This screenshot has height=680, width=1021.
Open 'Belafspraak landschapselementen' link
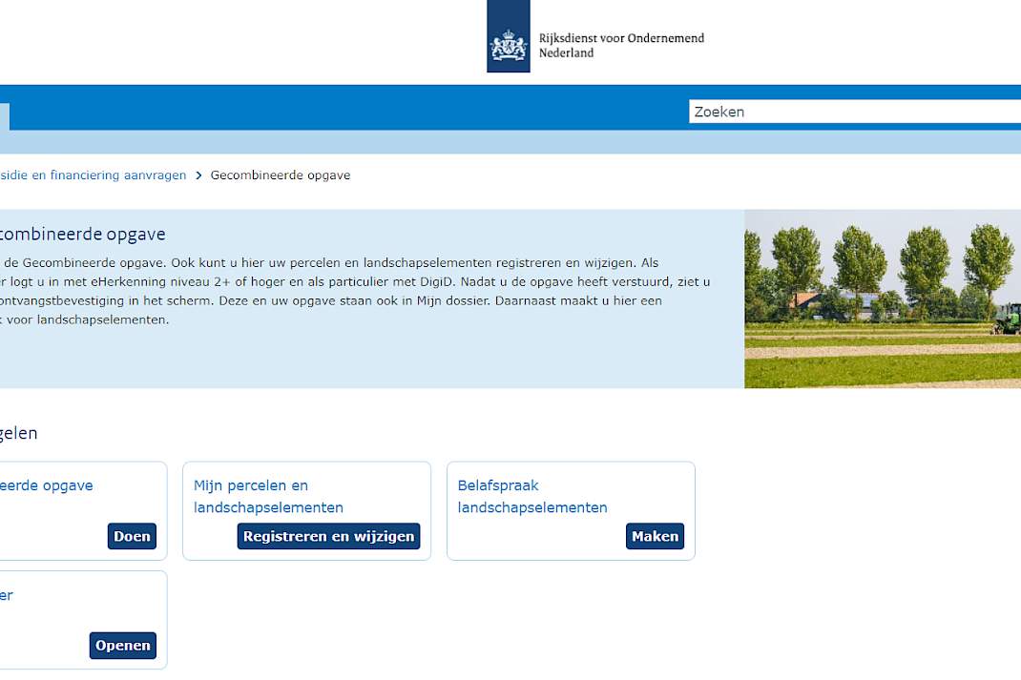(x=532, y=497)
